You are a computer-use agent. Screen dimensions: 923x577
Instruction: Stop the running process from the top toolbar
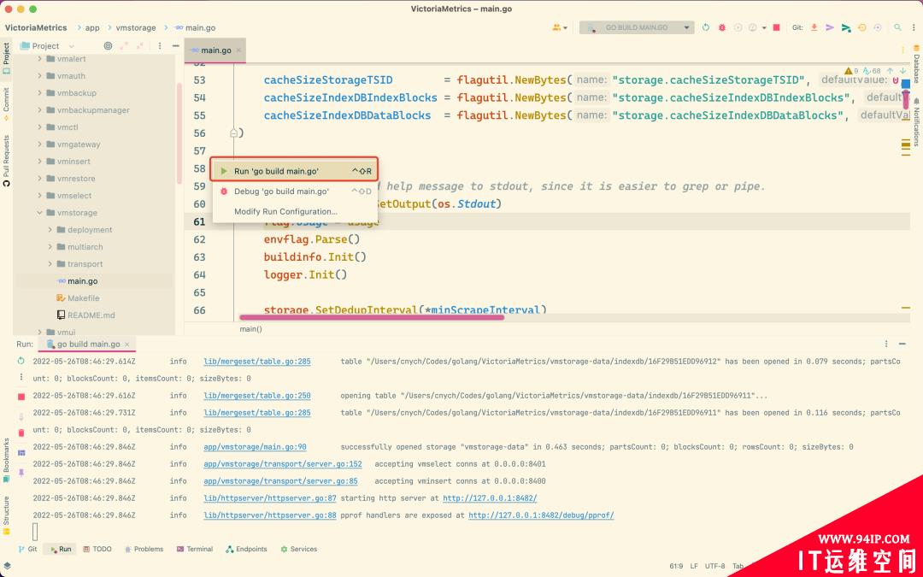click(x=776, y=27)
